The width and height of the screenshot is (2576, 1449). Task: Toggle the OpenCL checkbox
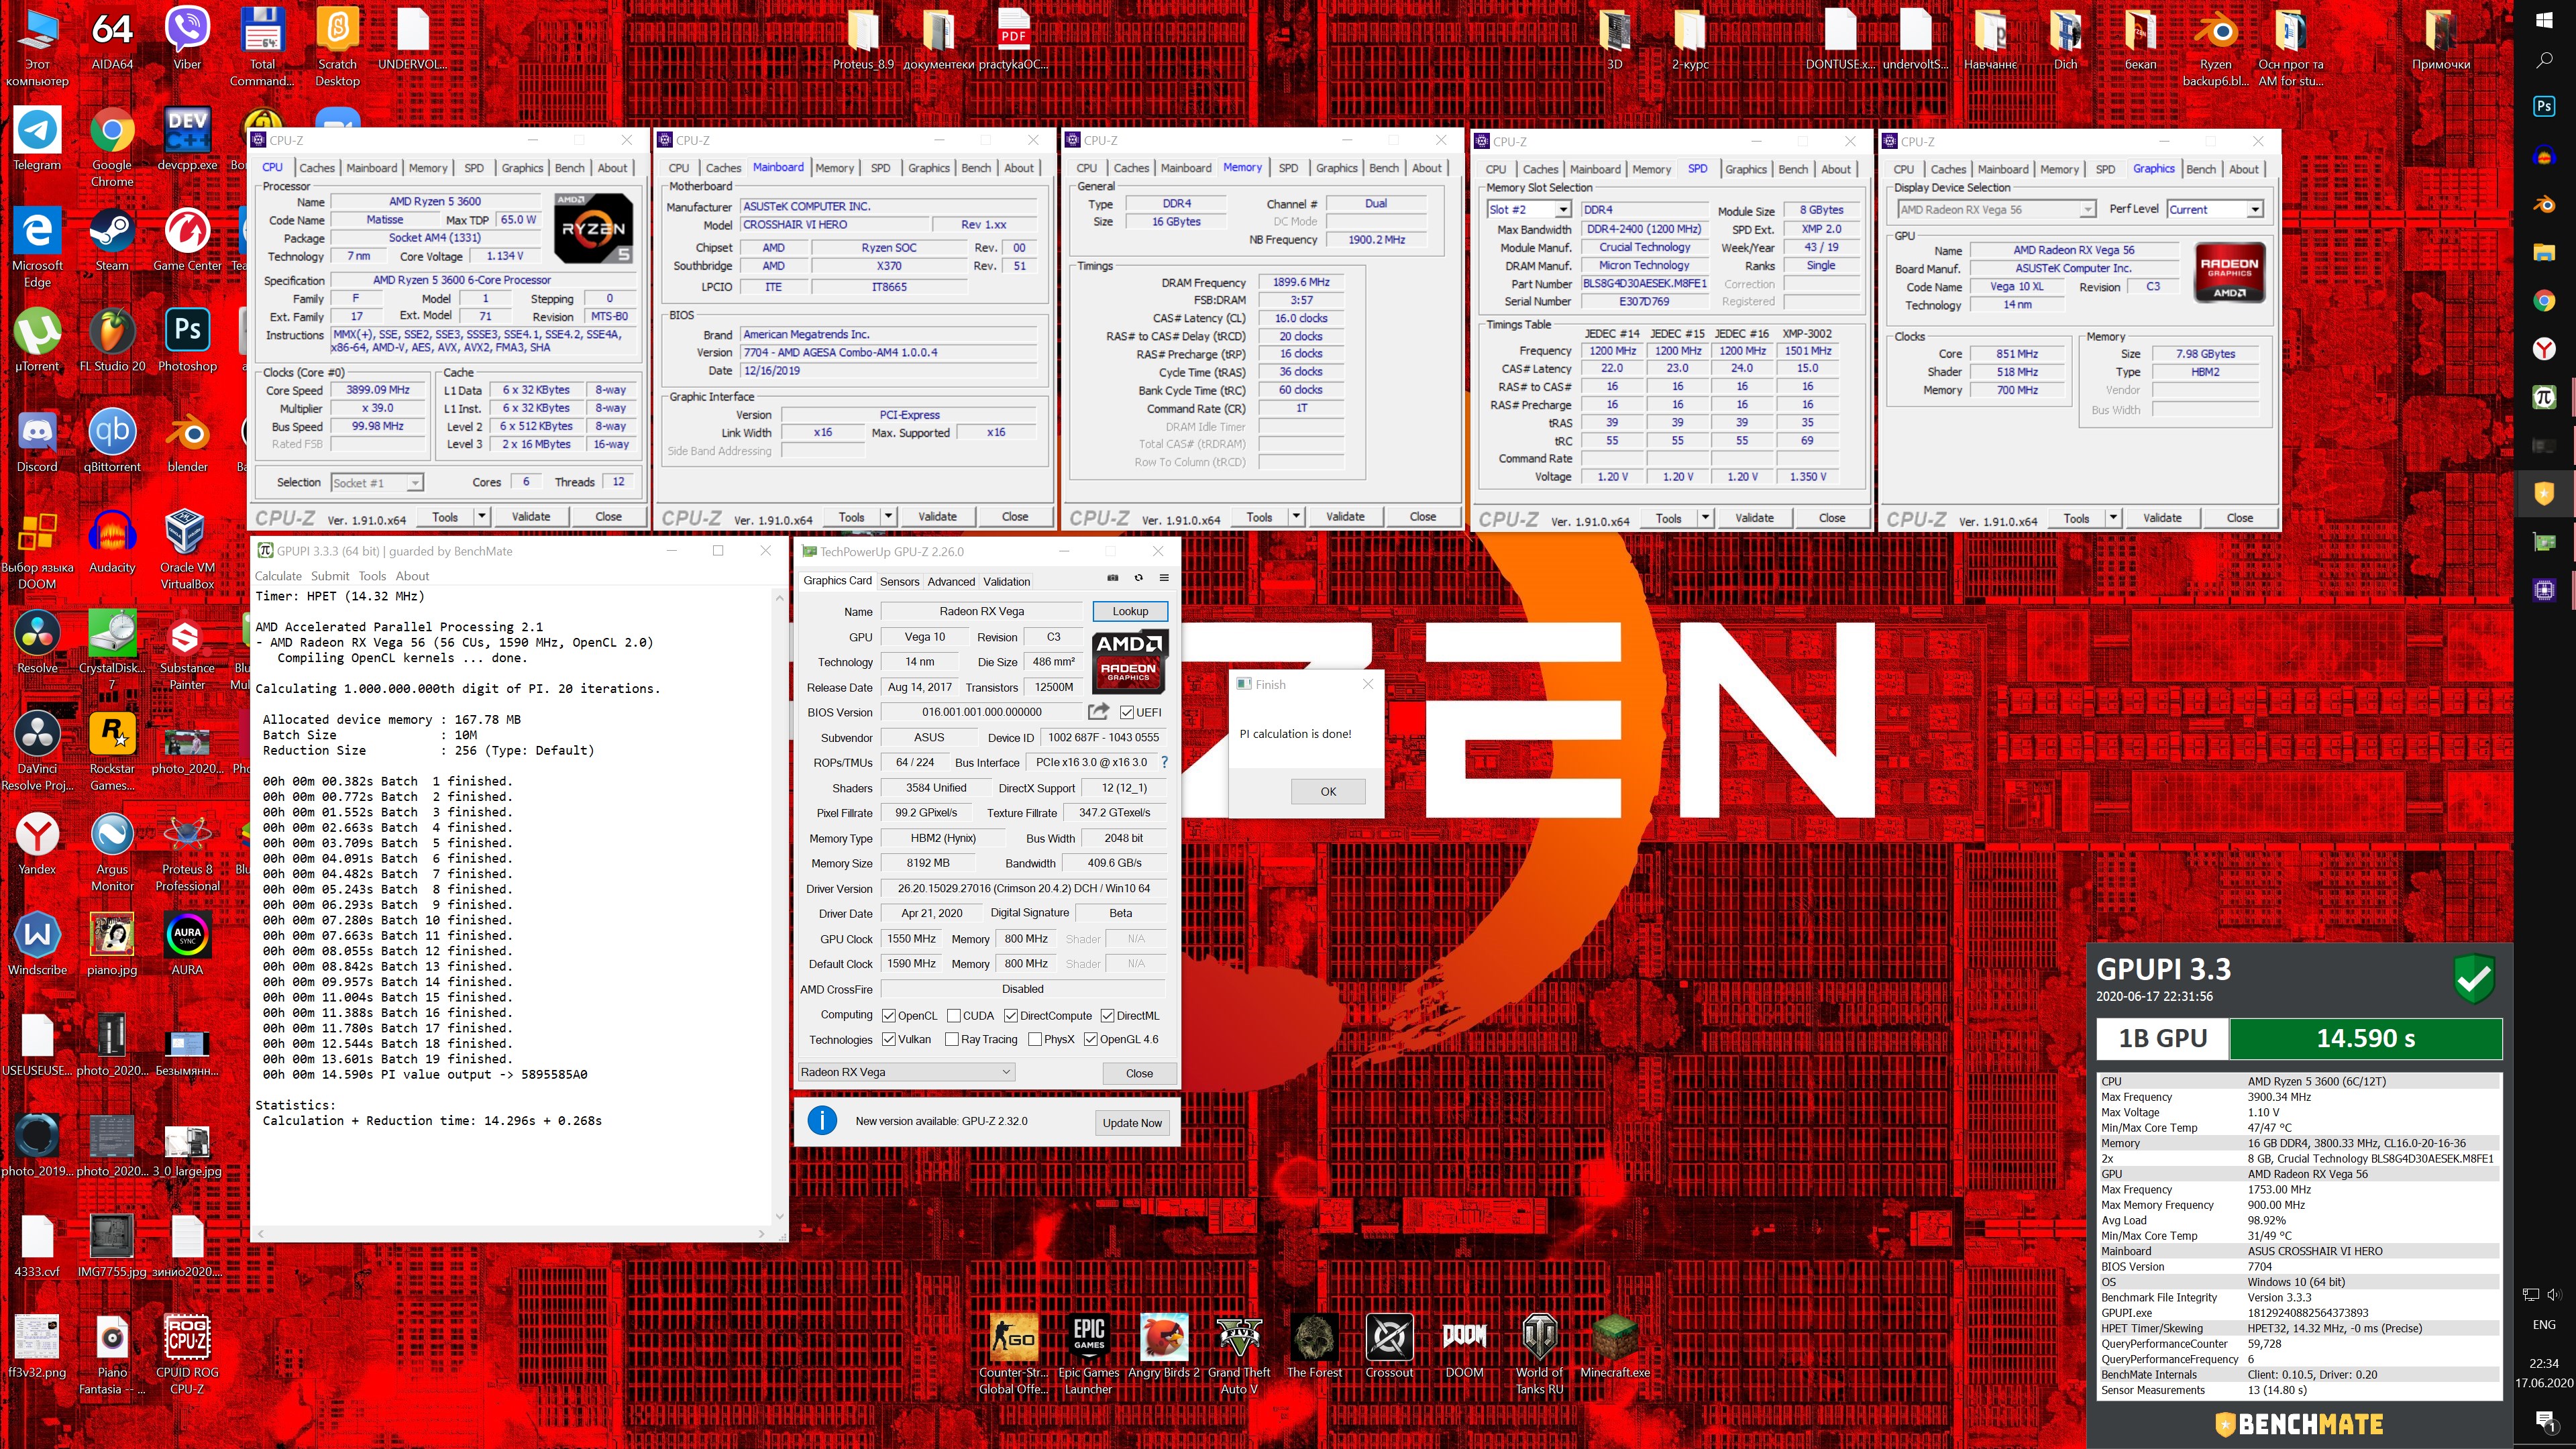(888, 1015)
